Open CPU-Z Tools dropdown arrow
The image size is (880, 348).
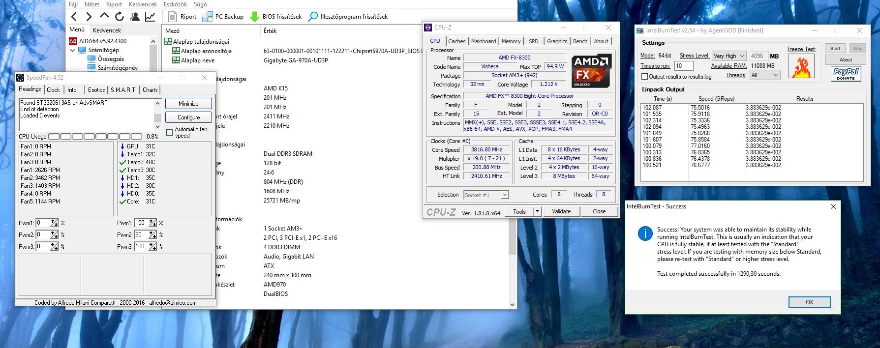click(537, 211)
